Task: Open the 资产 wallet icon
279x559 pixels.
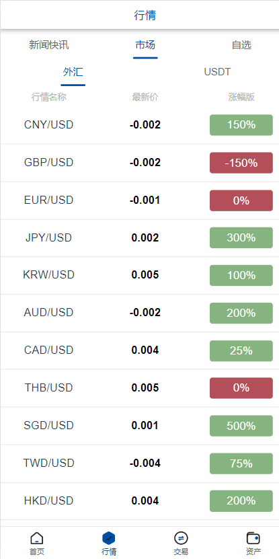Action: coord(253,537)
